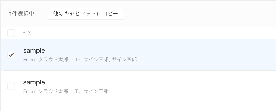Click empty space in the highlighted blue row
Viewport: 276px width, 111px height.
point(202,54)
